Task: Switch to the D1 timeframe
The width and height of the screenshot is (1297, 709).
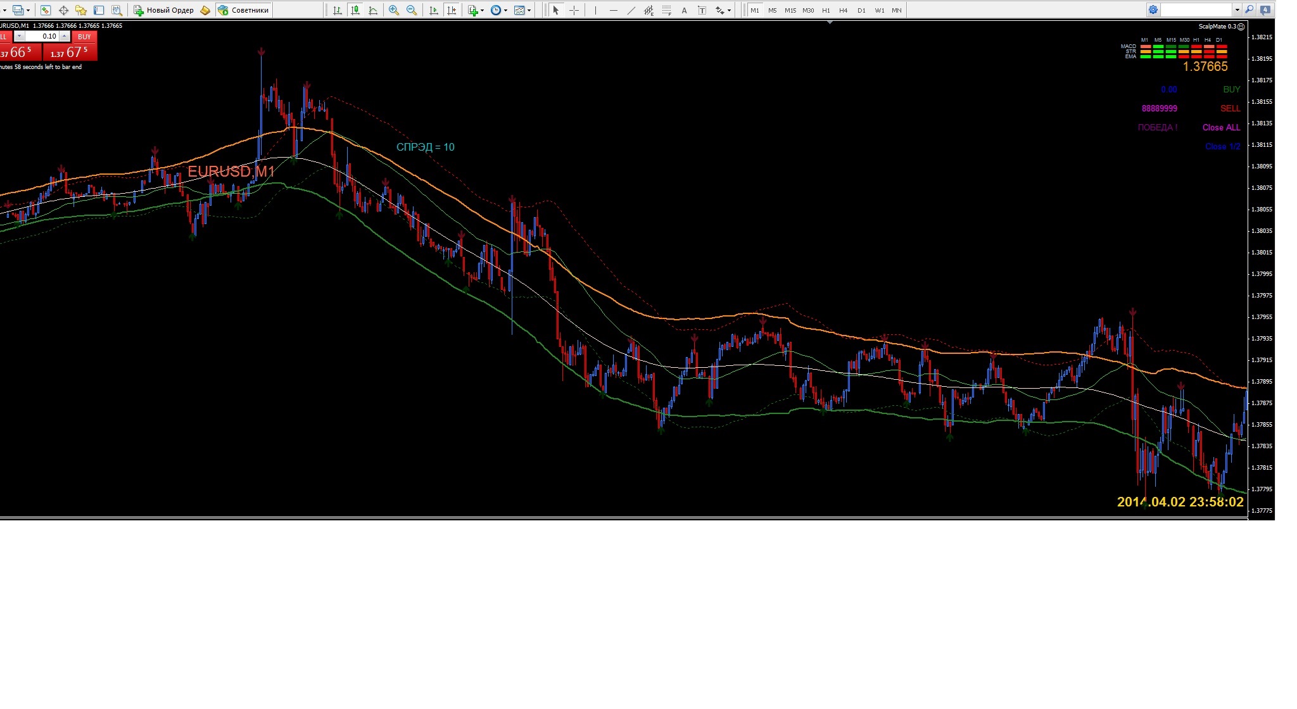Action: pyautogui.click(x=861, y=10)
